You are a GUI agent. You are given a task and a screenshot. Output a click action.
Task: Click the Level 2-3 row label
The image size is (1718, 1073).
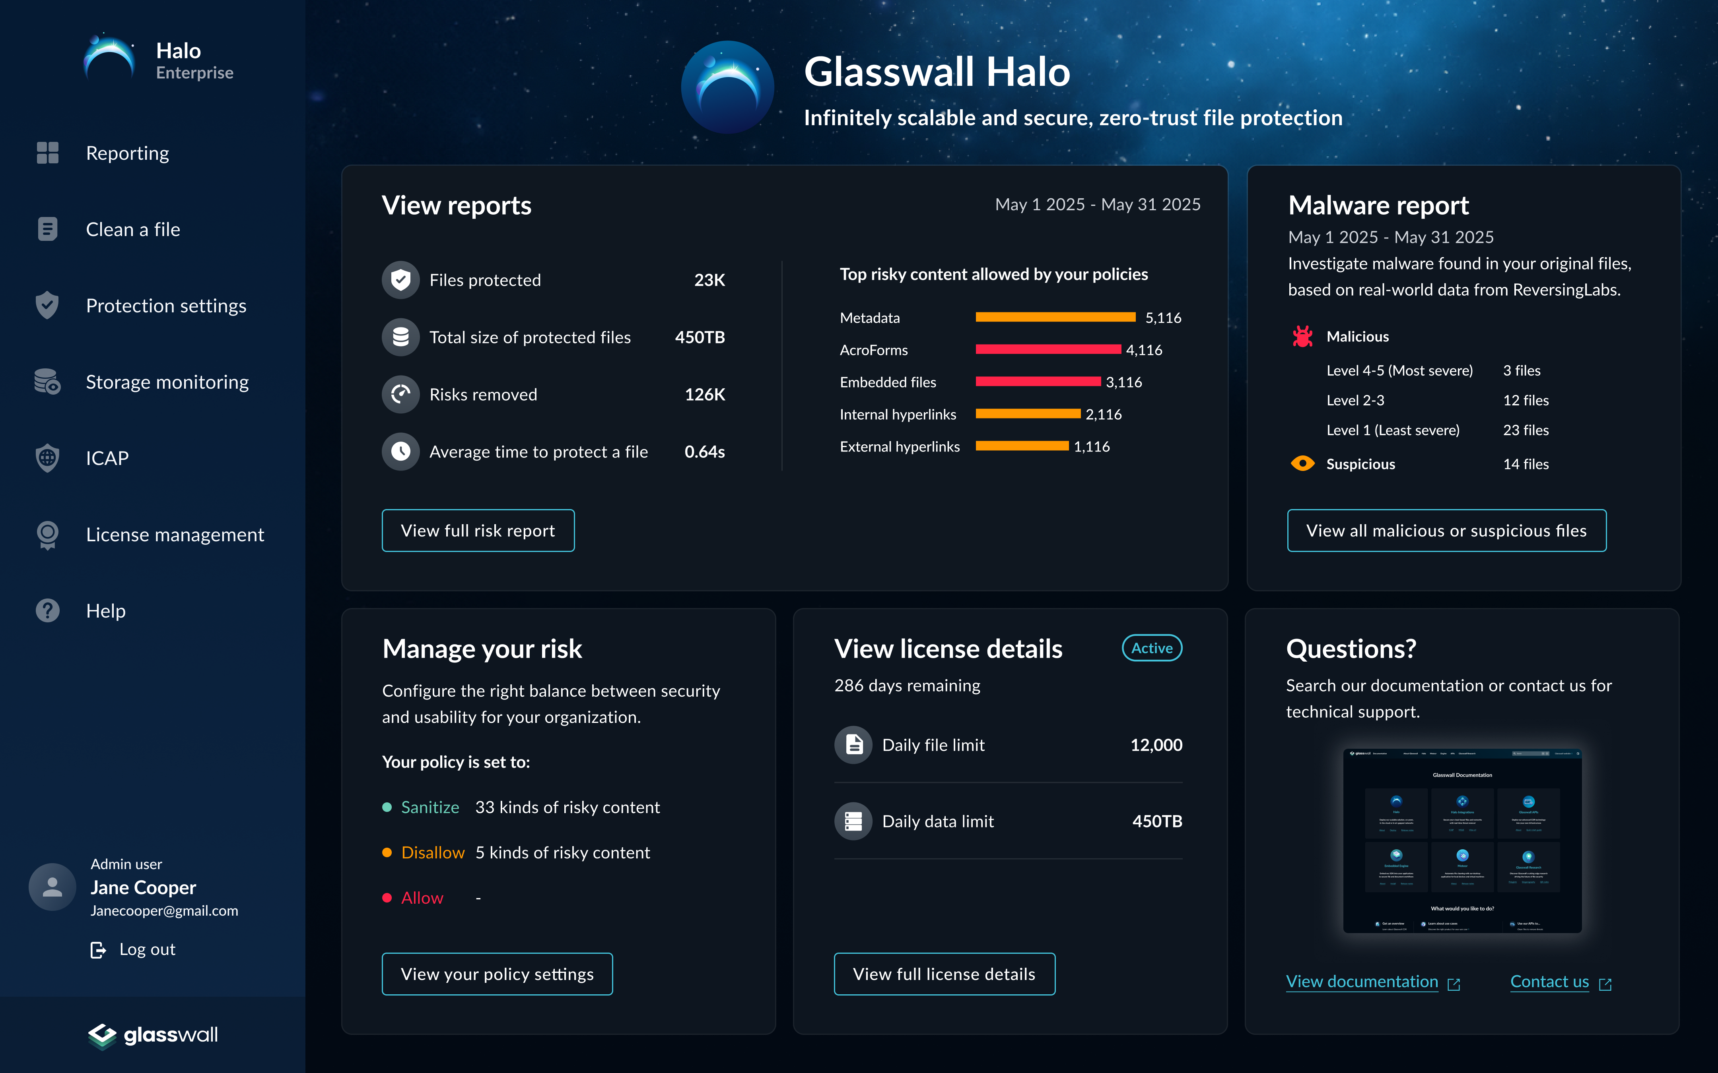coord(1355,400)
